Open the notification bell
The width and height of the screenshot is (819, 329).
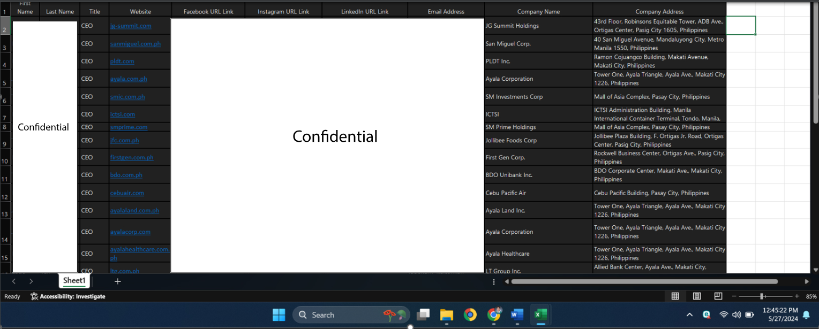click(x=806, y=315)
